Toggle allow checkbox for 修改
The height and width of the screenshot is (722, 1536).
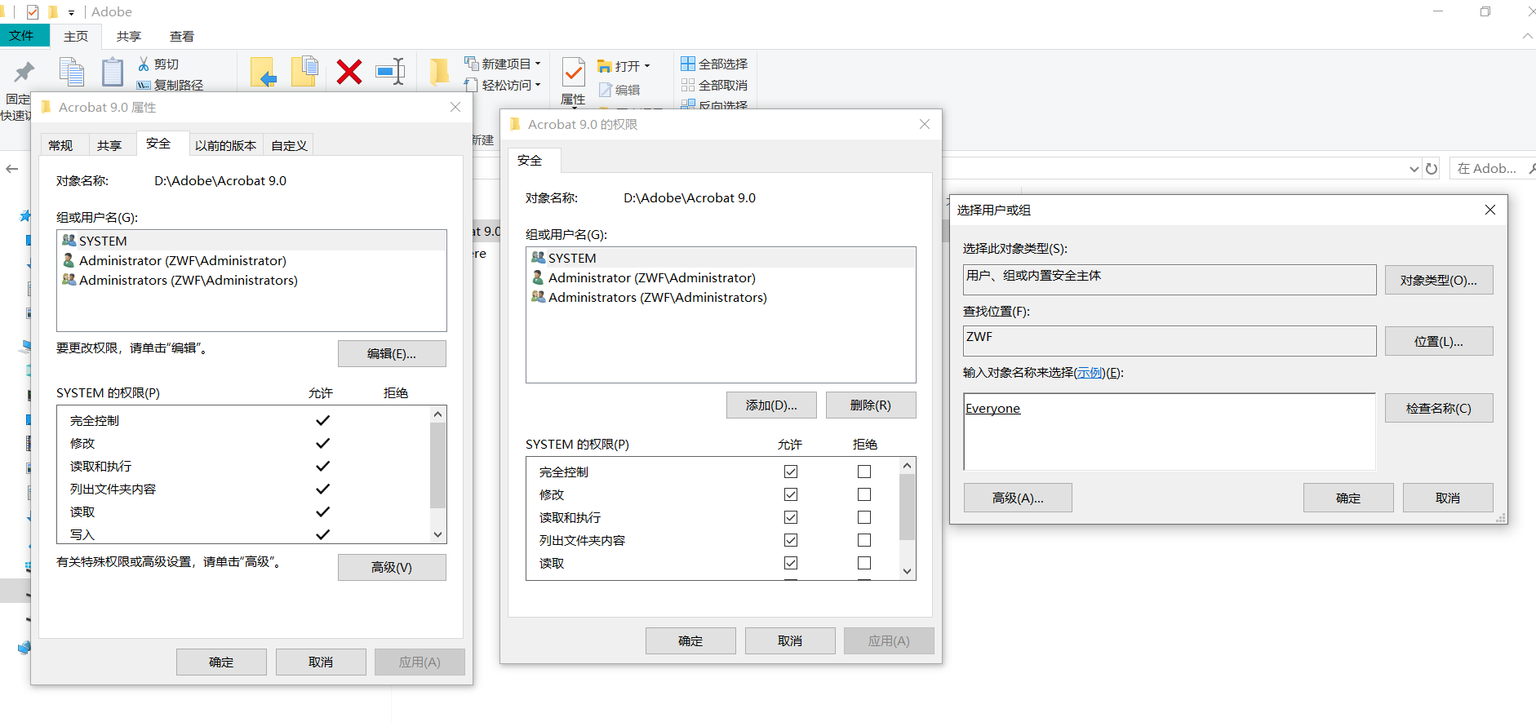point(791,494)
